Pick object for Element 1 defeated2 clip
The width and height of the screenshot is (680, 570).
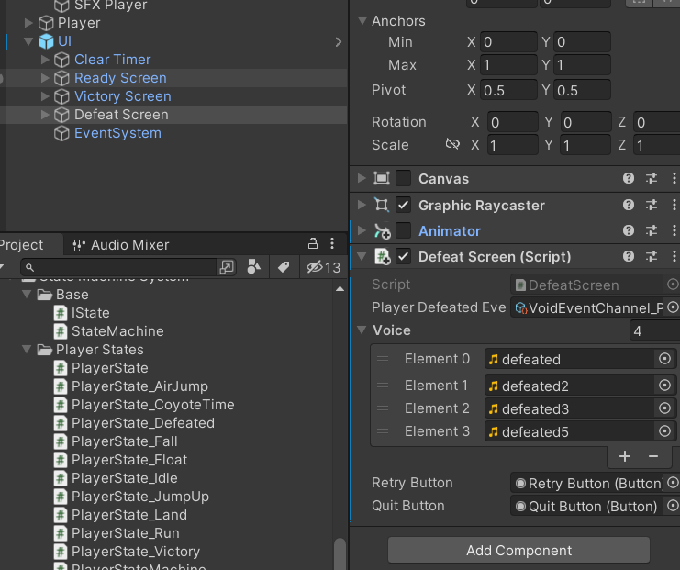tap(664, 386)
